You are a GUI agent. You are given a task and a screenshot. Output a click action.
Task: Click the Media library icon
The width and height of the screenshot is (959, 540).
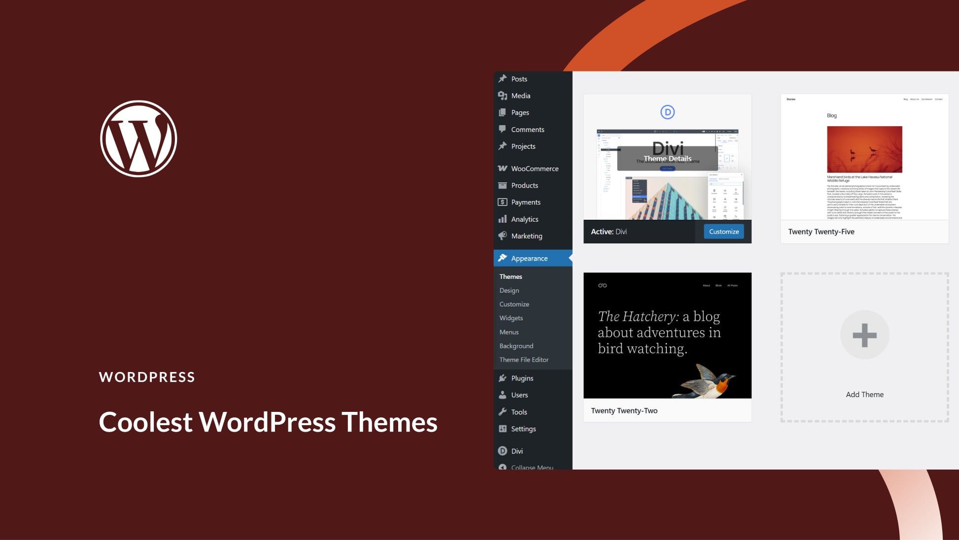pyautogui.click(x=502, y=95)
